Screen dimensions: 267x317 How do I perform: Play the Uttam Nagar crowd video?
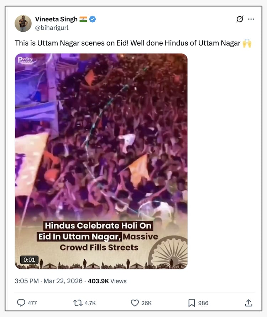[101, 160]
